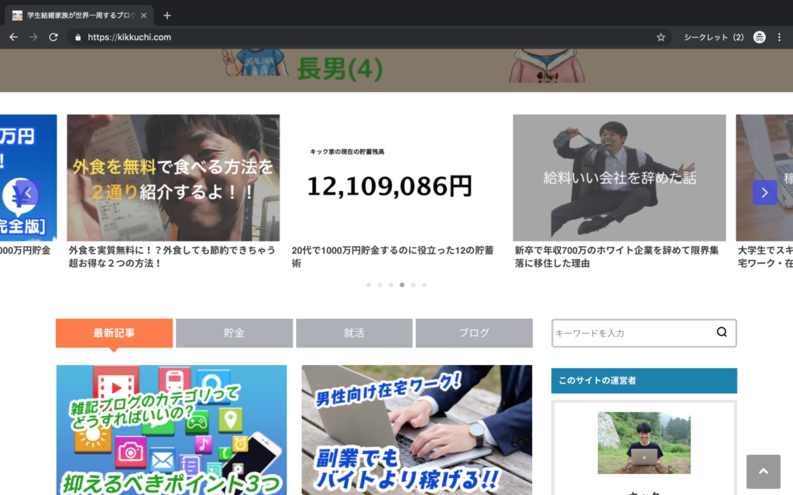
Task: Open the 大学生でスキ article link
Action: 765,257
